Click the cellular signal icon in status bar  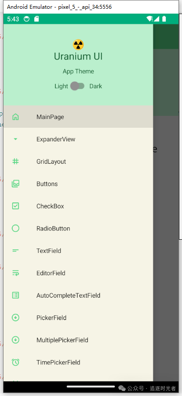click(157, 19)
